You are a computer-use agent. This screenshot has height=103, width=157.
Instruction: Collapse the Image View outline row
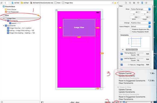tap(4, 18)
